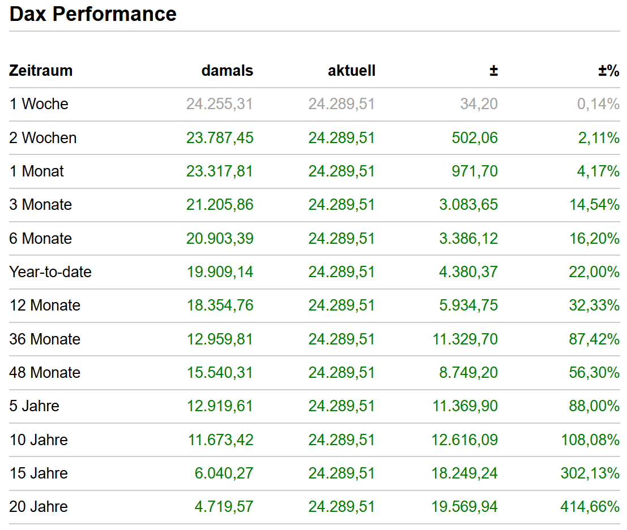
Task: Click the 3 Monate change value 3.083,65
Action: [x=468, y=205]
